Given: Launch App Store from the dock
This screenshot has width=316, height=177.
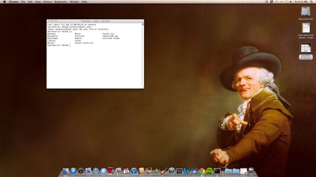Looking at the screenshot, I should [x=73, y=171].
